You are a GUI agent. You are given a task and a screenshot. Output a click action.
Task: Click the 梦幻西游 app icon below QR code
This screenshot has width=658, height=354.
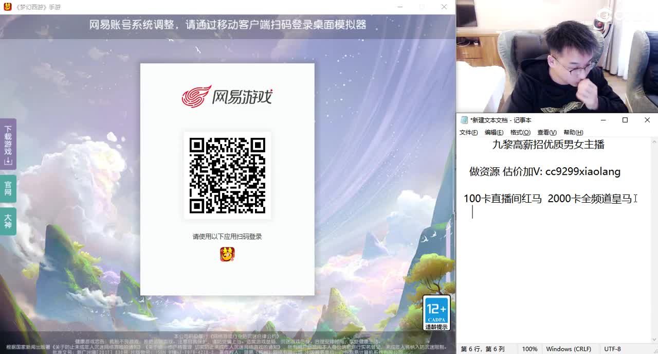click(x=227, y=254)
